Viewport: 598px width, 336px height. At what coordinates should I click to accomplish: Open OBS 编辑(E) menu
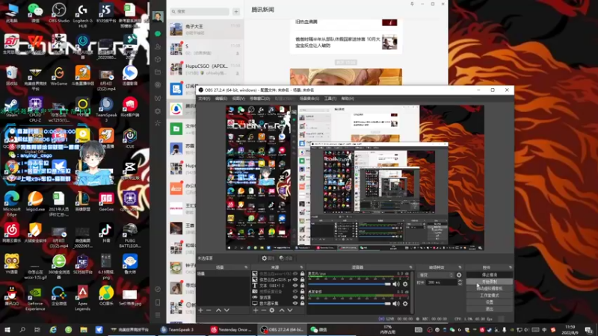coord(221,99)
